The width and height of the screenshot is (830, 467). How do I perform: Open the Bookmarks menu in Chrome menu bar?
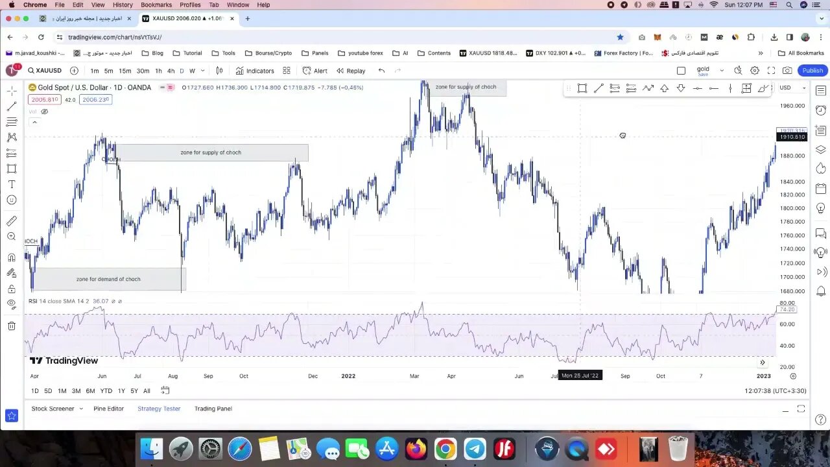[x=156, y=5]
